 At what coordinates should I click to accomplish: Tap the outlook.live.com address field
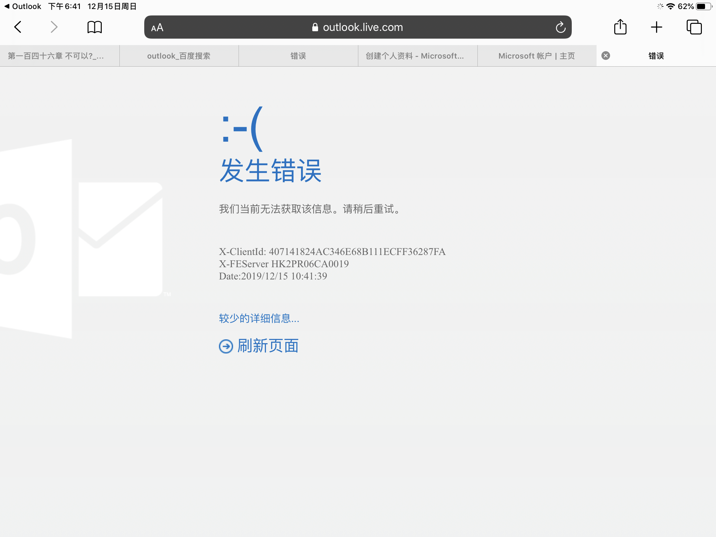(358, 27)
